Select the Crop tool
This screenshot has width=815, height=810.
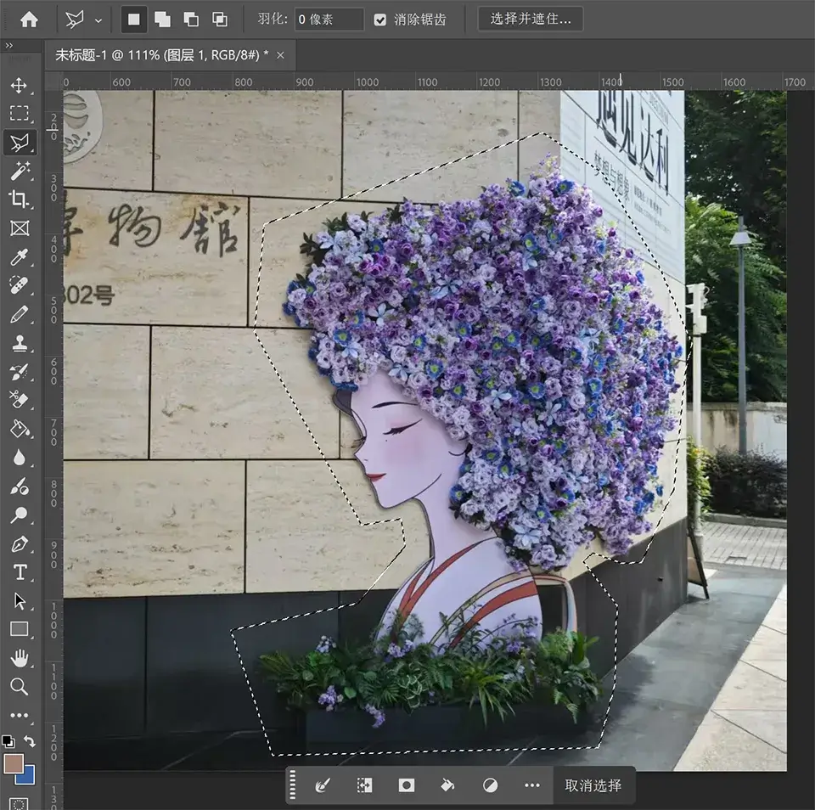pos(20,200)
